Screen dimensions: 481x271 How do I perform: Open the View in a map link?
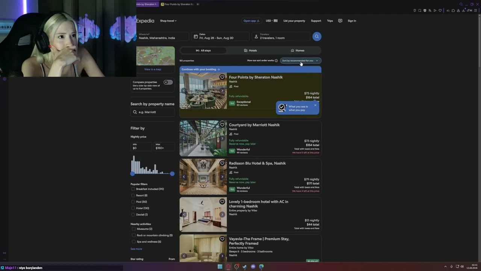[153, 69]
